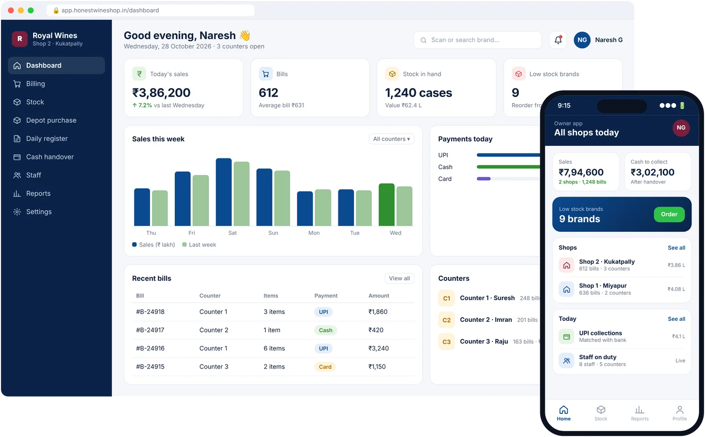Open the NG avatar in desktop header
The width and height of the screenshot is (705, 437).
click(x=582, y=40)
